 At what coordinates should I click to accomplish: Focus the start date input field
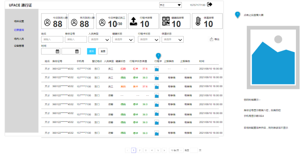51,51
